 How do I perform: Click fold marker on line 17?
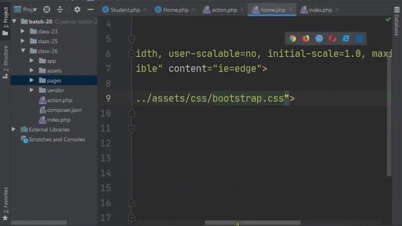(x=131, y=218)
